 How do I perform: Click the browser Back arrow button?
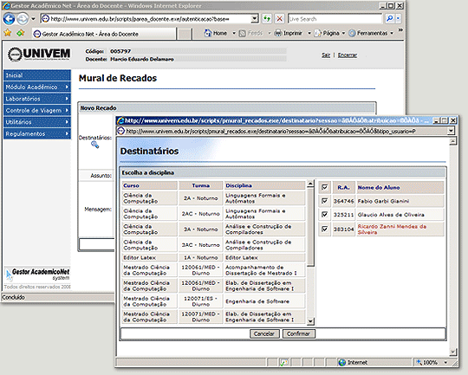pos(9,19)
